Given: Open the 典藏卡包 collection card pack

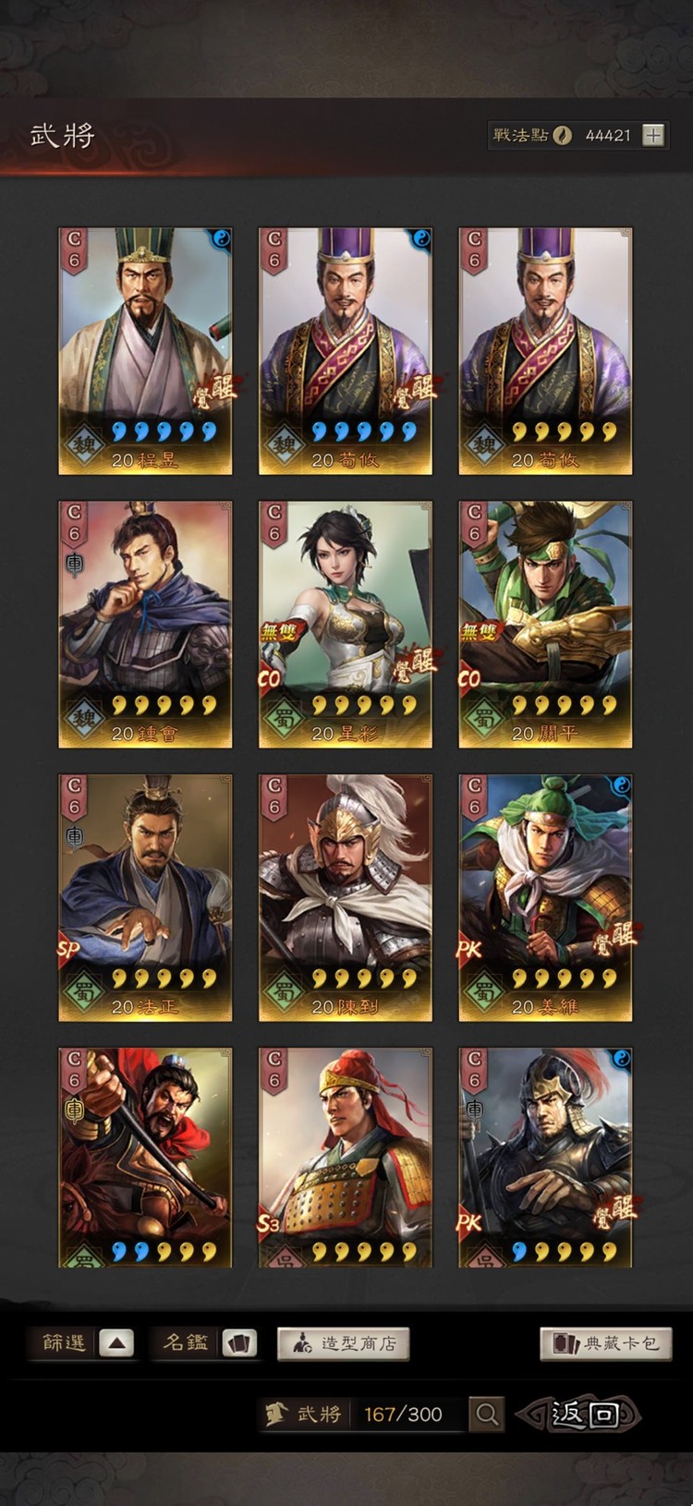Looking at the screenshot, I should point(606,1343).
